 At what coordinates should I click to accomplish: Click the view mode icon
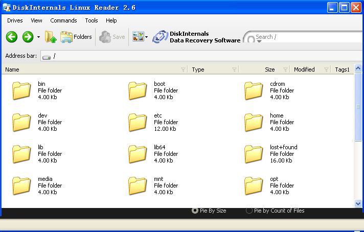coord(138,37)
